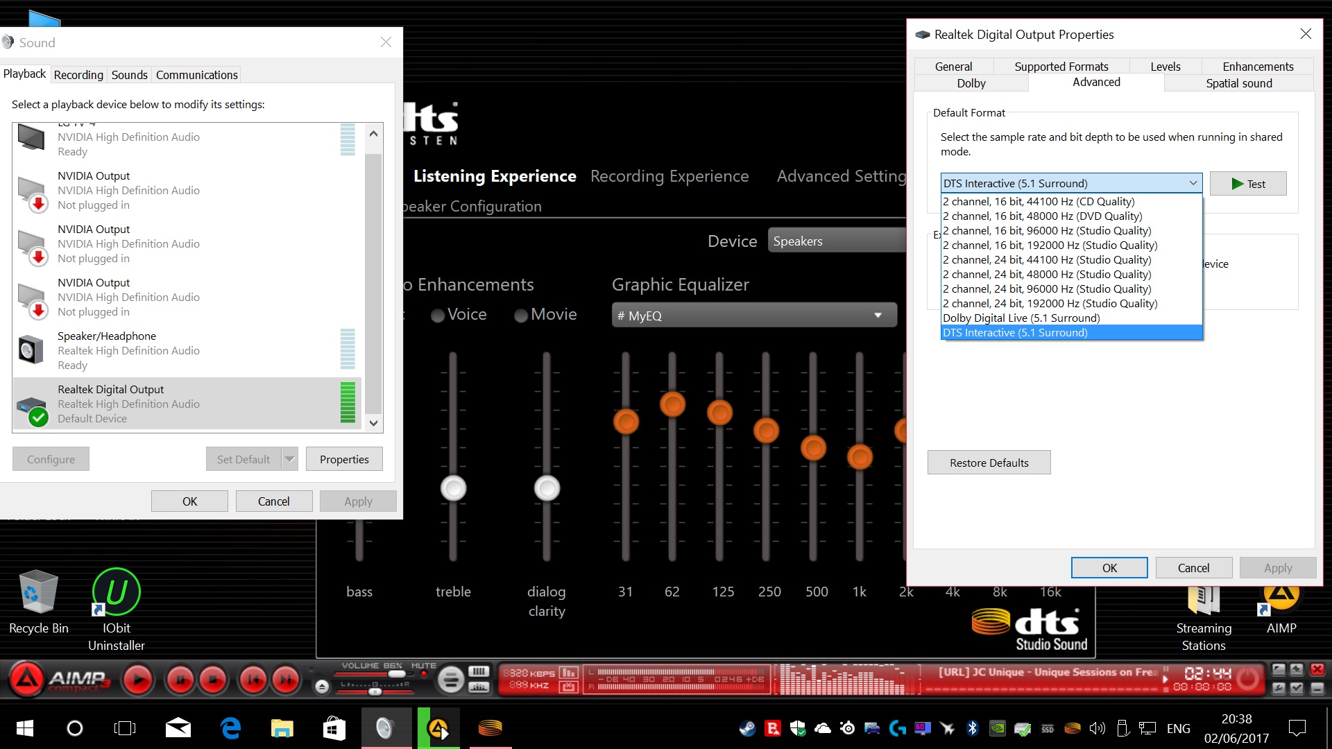
Task: Click the Bluetooth icon in system tray
Action: [x=973, y=729]
